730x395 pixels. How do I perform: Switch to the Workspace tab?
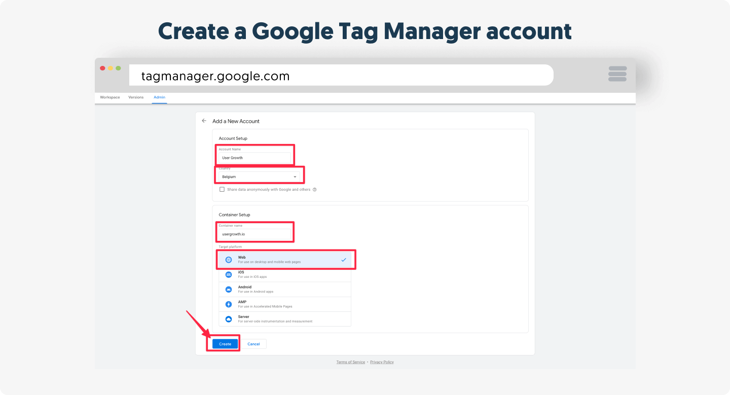[x=110, y=97]
